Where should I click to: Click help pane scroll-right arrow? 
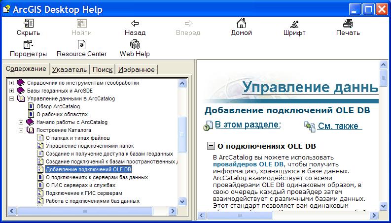374,215
